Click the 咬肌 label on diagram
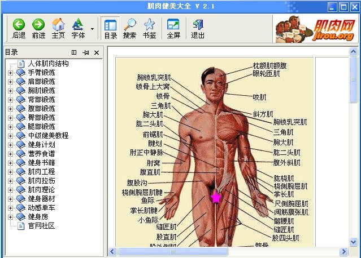Screen dimensions: 361x258 (259, 97)
